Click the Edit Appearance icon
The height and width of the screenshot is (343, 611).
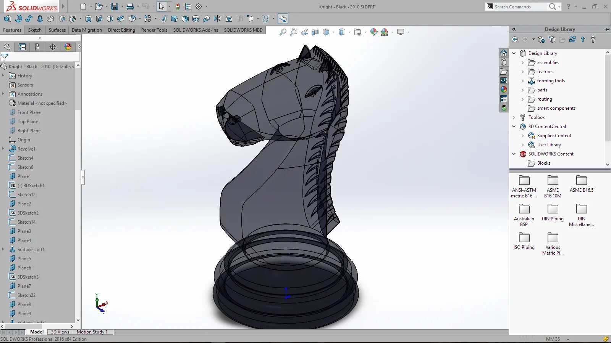click(374, 32)
